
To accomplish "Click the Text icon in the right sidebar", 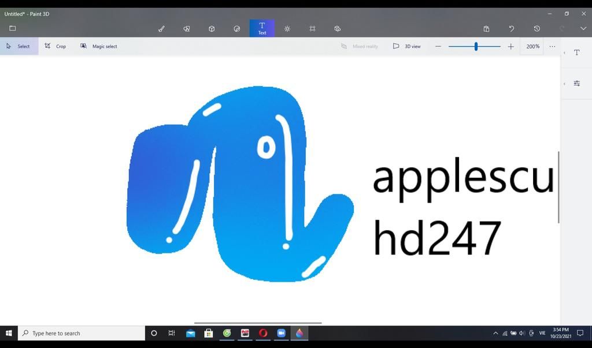I will pyautogui.click(x=576, y=52).
